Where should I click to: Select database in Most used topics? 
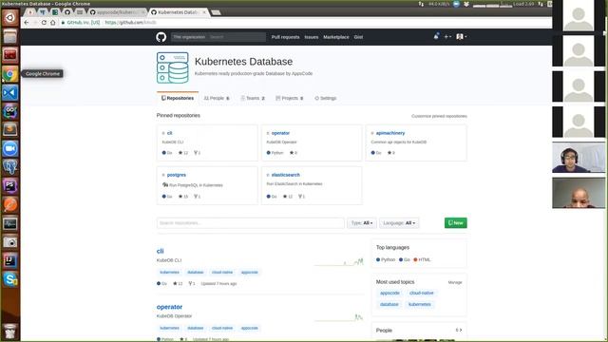pyautogui.click(x=389, y=304)
